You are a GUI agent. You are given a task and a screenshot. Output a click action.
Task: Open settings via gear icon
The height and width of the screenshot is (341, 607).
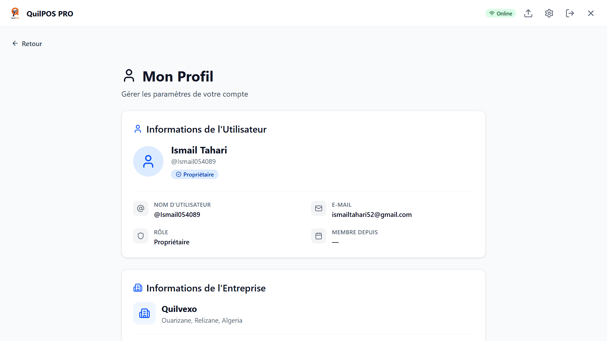point(549,13)
